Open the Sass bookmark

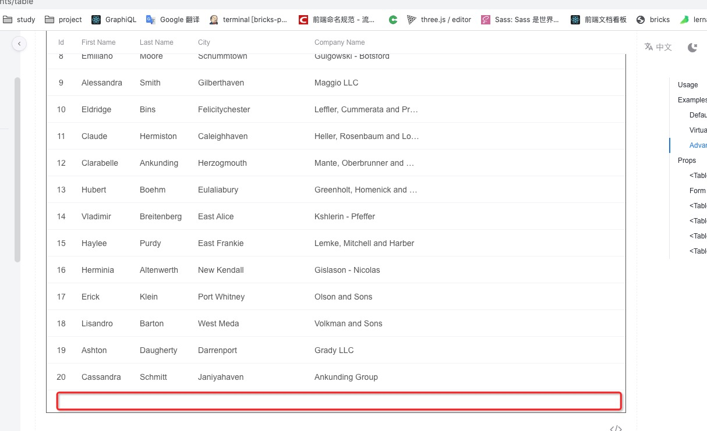(x=521, y=19)
